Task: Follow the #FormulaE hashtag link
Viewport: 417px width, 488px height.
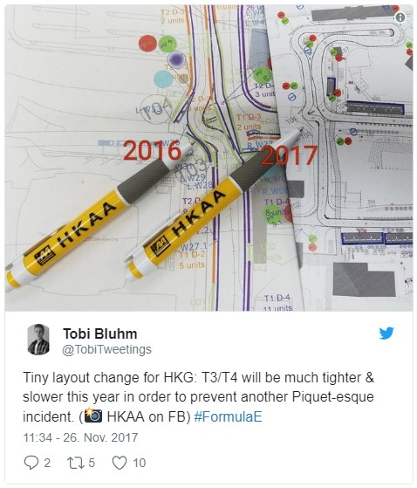Action: pyautogui.click(x=228, y=416)
